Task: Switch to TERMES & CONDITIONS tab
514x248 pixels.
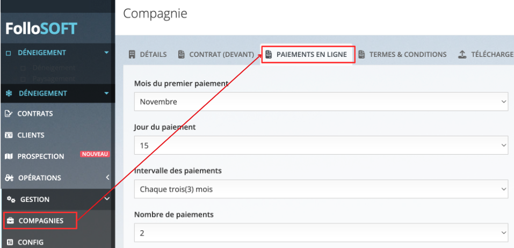Action: click(x=402, y=54)
